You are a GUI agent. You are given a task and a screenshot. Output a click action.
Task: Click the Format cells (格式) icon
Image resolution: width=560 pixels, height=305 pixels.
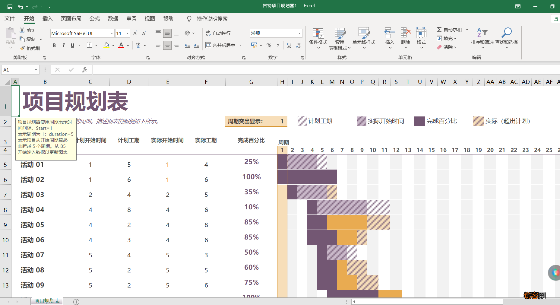(421, 33)
